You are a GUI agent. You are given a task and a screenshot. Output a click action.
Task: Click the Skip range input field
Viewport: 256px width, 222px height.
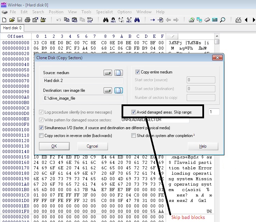click(214, 112)
